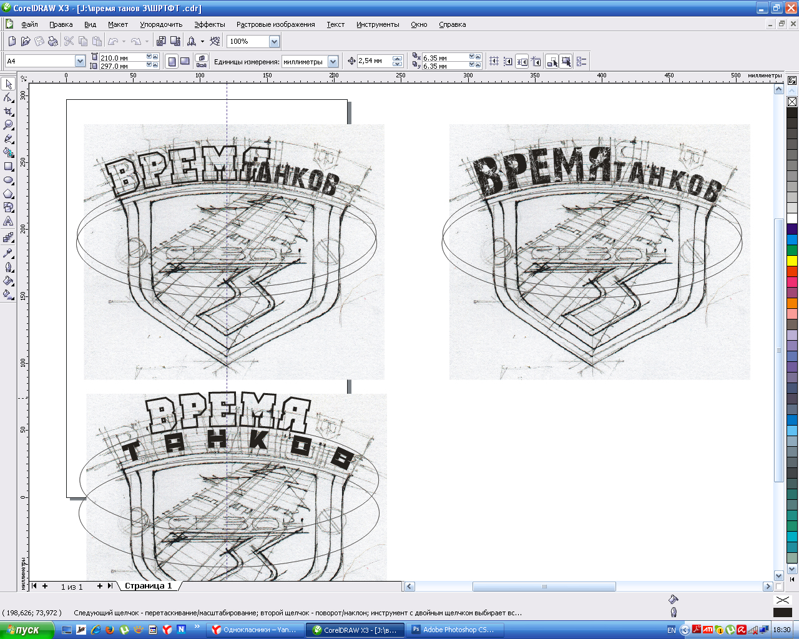Open the Эффекты menu

(x=209, y=24)
